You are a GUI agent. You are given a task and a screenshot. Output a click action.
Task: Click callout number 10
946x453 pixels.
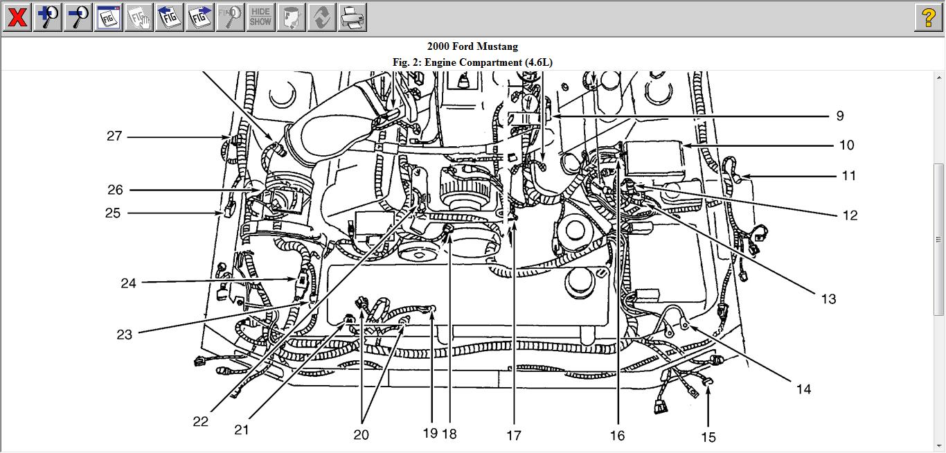846,145
